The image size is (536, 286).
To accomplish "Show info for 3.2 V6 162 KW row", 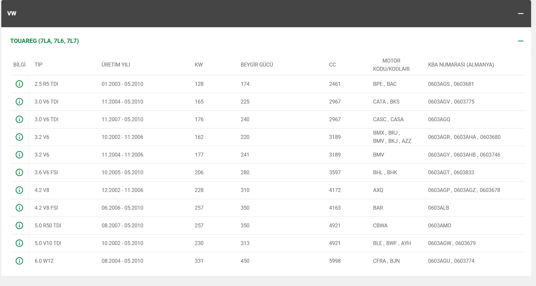I will point(19,137).
